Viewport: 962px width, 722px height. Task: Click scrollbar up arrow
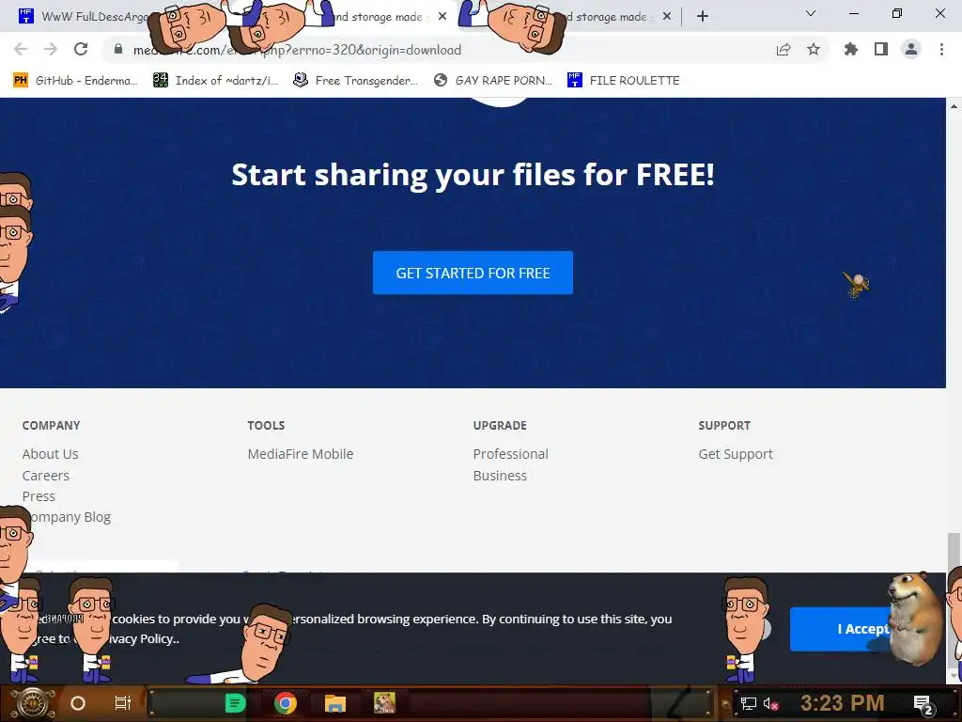(954, 106)
